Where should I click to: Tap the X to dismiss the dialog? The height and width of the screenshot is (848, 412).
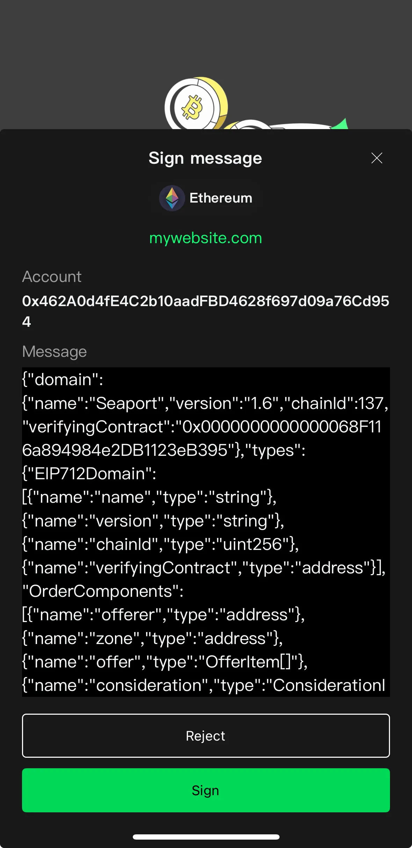tap(377, 158)
